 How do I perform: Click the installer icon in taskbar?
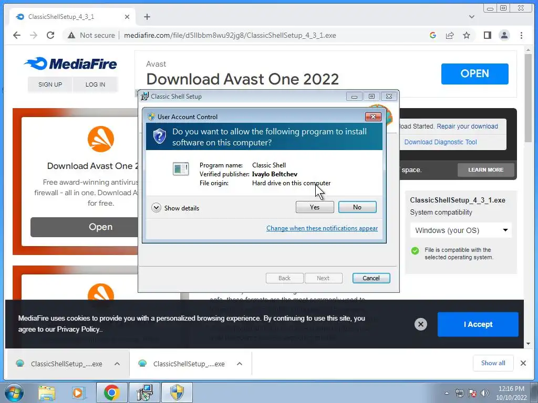click(x=144, y=393)
